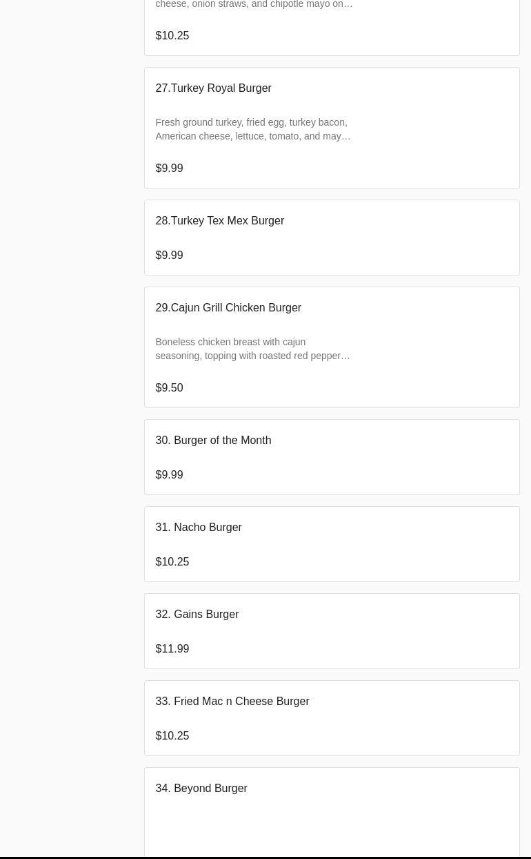
Task: Click the Fried Mac n Cheese Burger price
Action: (x=172, y=736)
